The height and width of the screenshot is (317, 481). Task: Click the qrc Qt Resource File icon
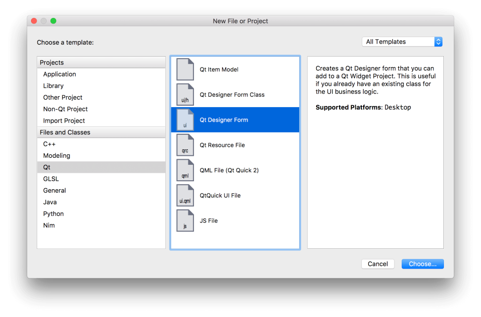(x=185, y=145)
